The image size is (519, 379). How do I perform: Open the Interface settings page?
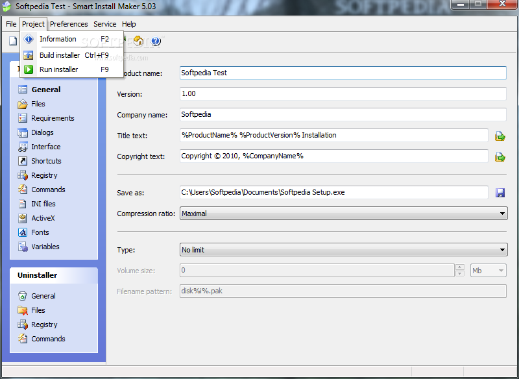pyautogui.click(x=45, y=147)
